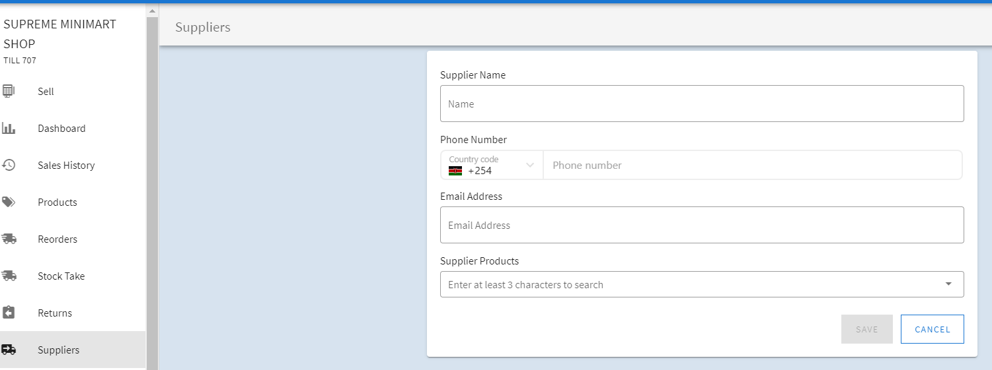Click the Kenya flag in country code

[x=455, y=171]
